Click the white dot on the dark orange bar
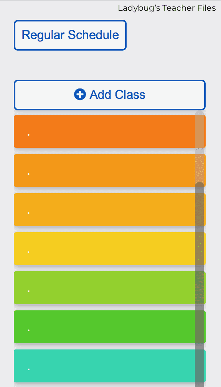This screenshot has height=387, width=221. point(29,135)
